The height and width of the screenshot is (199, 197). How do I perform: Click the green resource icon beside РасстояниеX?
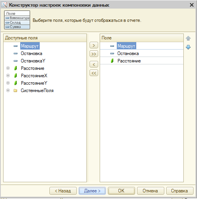(x=16, y=76)
